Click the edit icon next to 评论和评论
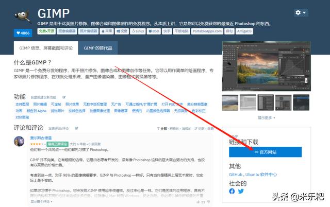The image size is (330, 207). pyautogui.click(x=77, y=128)
